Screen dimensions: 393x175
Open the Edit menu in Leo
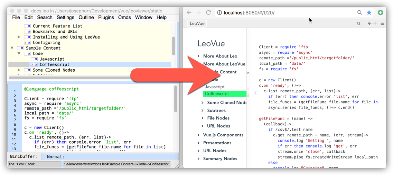(x=29, y=18)
